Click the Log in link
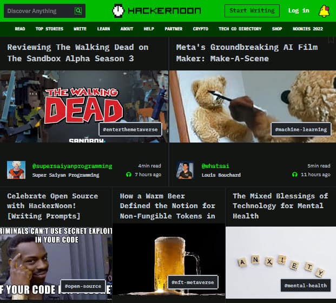The image size is (336, 303). pyautogui.click(x=299, y=10)
